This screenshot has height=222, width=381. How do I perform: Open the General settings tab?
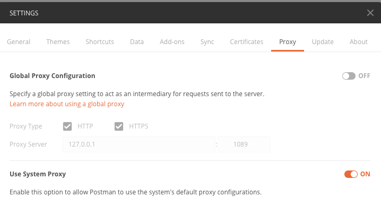[x=19, y=42]
